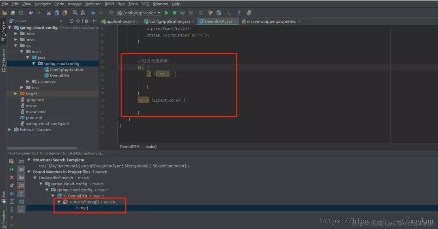Viewport: 438px width, 229px height.
Task: Open the File menu
Action: pyautogui.click(x=5, y=4)
